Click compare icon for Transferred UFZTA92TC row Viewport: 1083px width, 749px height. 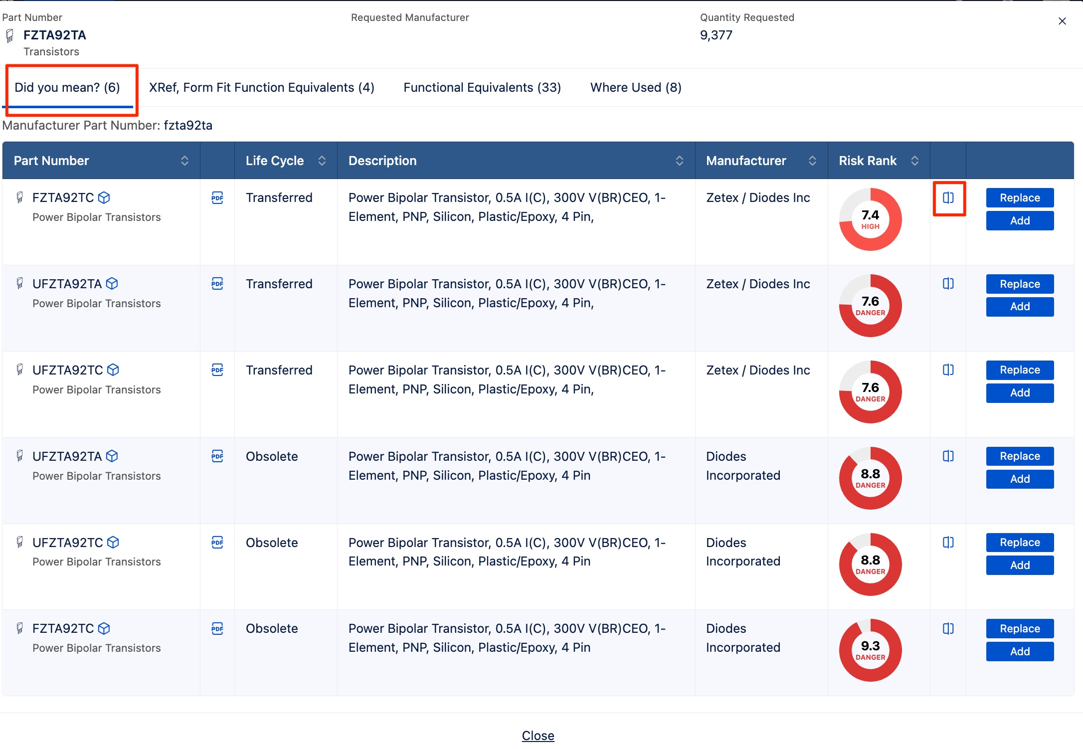coord(948,370)
